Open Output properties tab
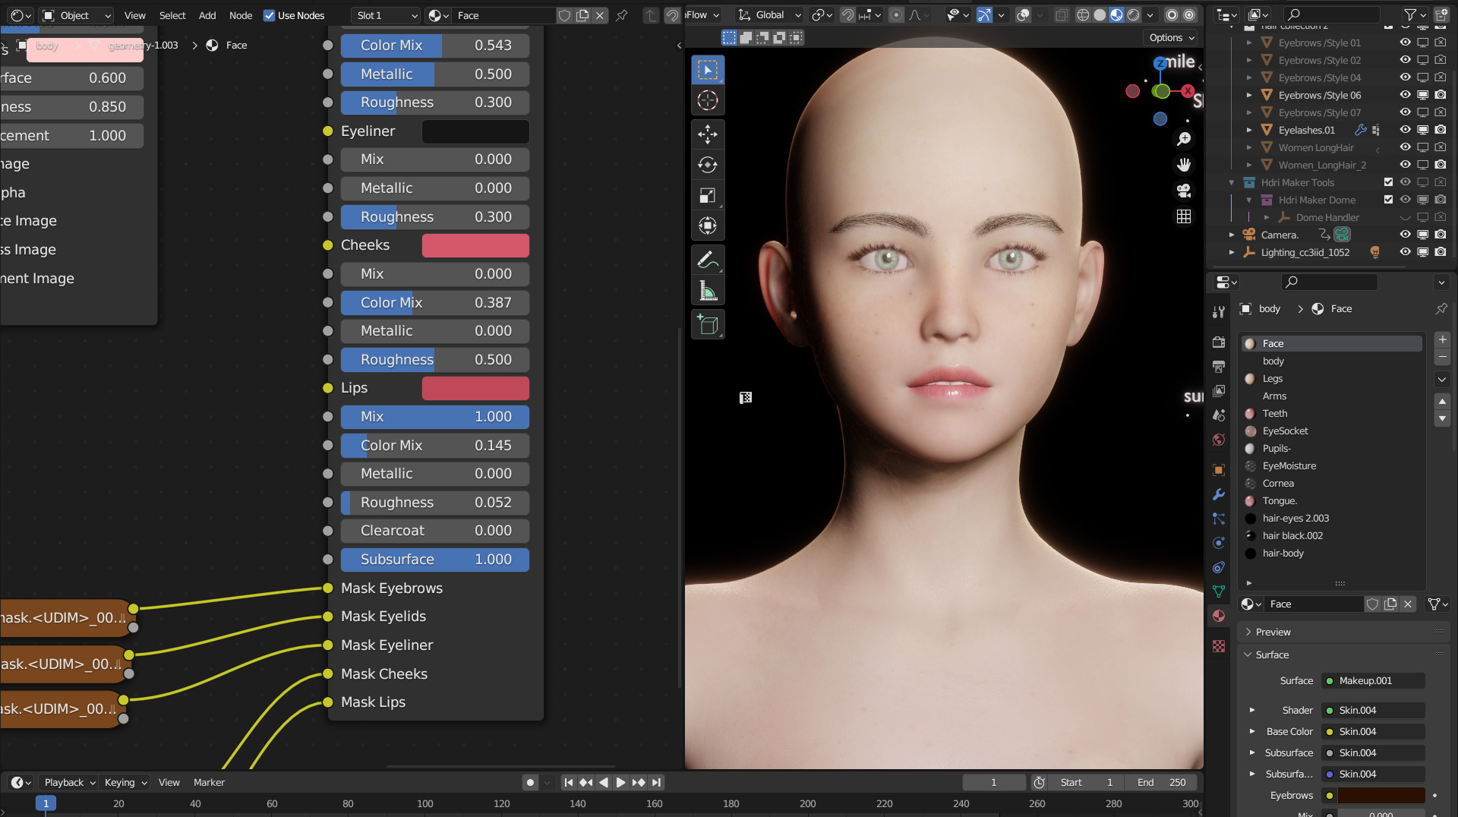Image resolution: width=1458 pixels, height=817 pixels. coord(1219,367)
